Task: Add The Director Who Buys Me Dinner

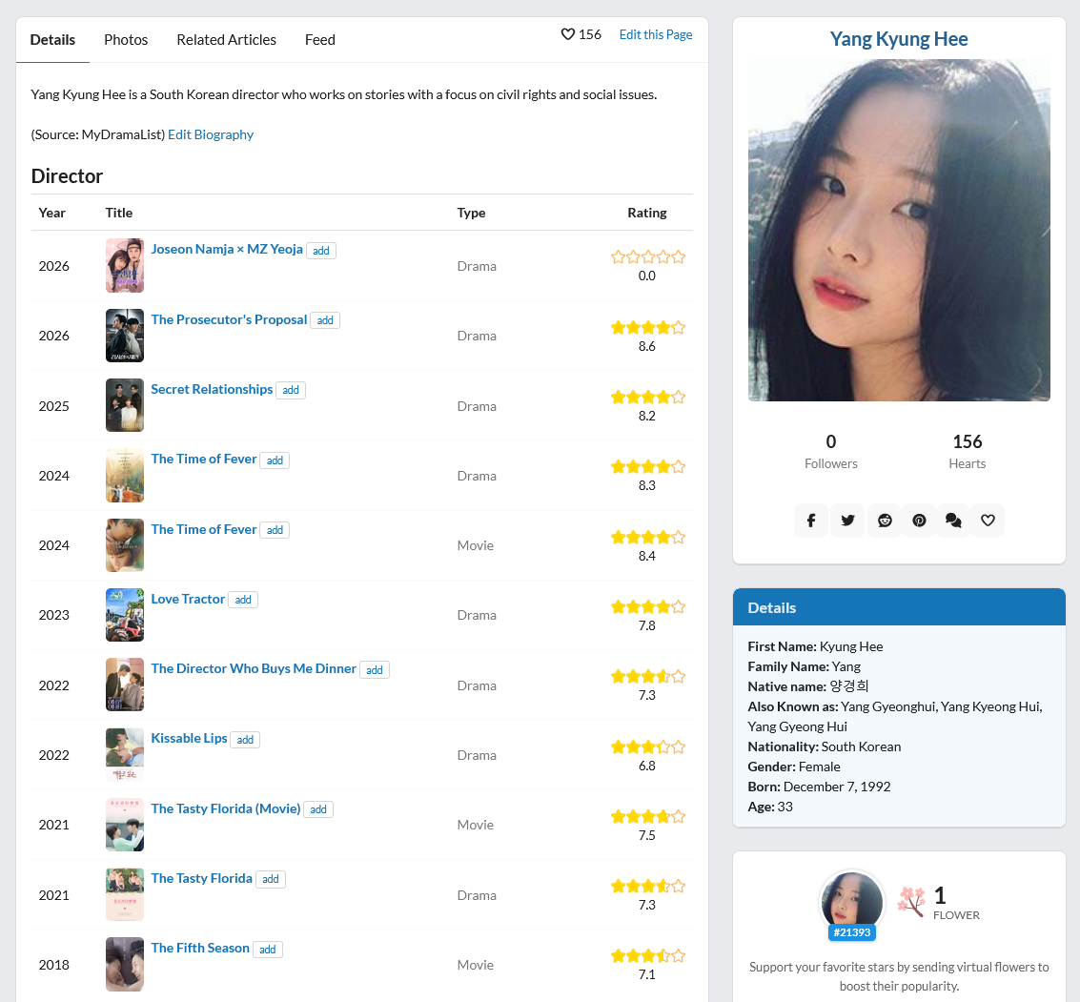Action: pyautogui.click(x=375, y=670)
